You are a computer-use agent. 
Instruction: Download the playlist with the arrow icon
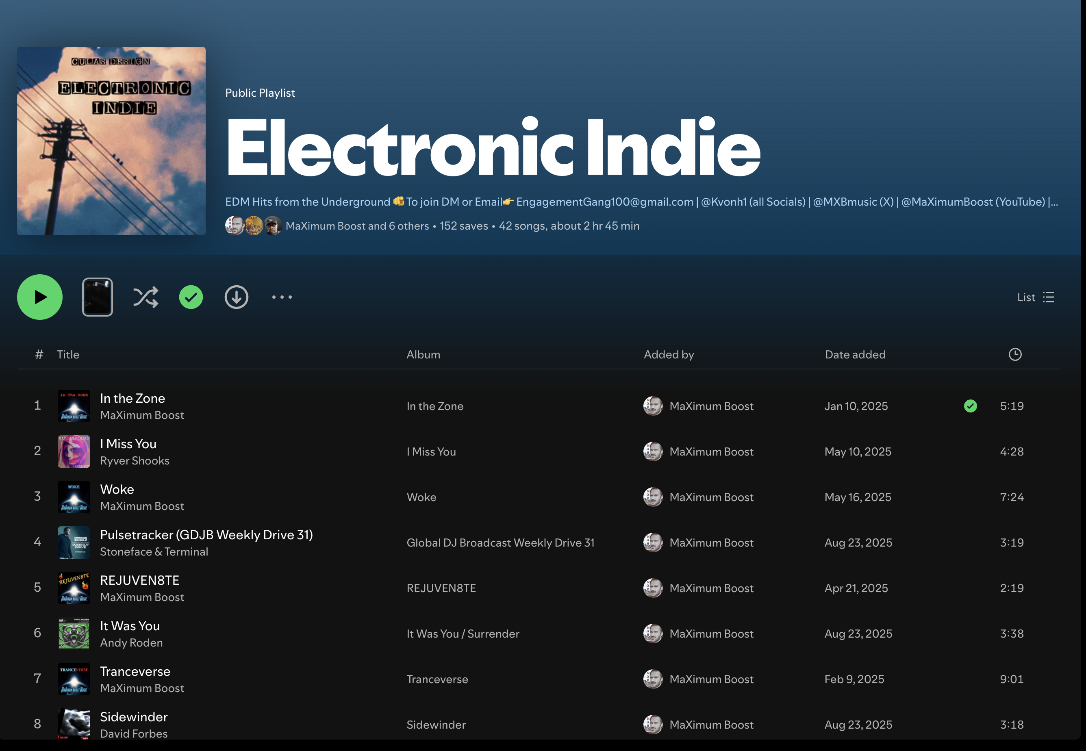(x=236, y=297)
